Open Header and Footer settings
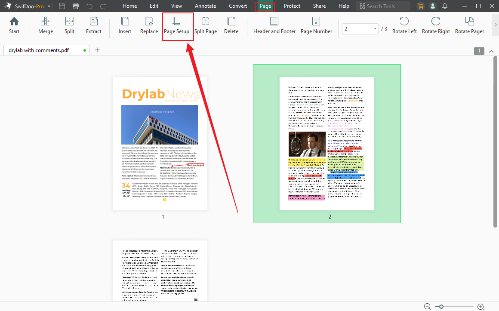 (274, 26)
